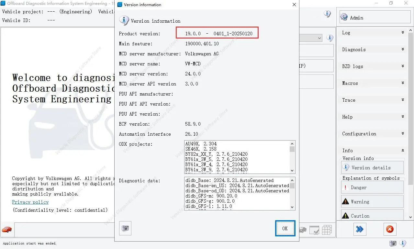Image resolution: width=414 pixels, height=249 pixels.
Task: Open the partly hidden combo box dropdown arrow
Action: tap(319, 38)
